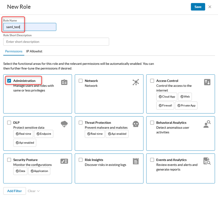218x197 pixels.
Task: Toggle the Cloud App permission chip
Action: pos(167,97)
